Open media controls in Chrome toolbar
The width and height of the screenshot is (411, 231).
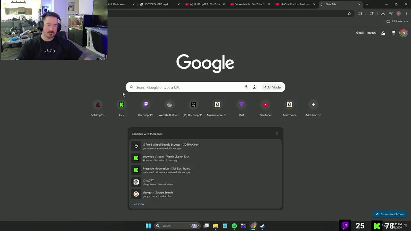point(391,13)
